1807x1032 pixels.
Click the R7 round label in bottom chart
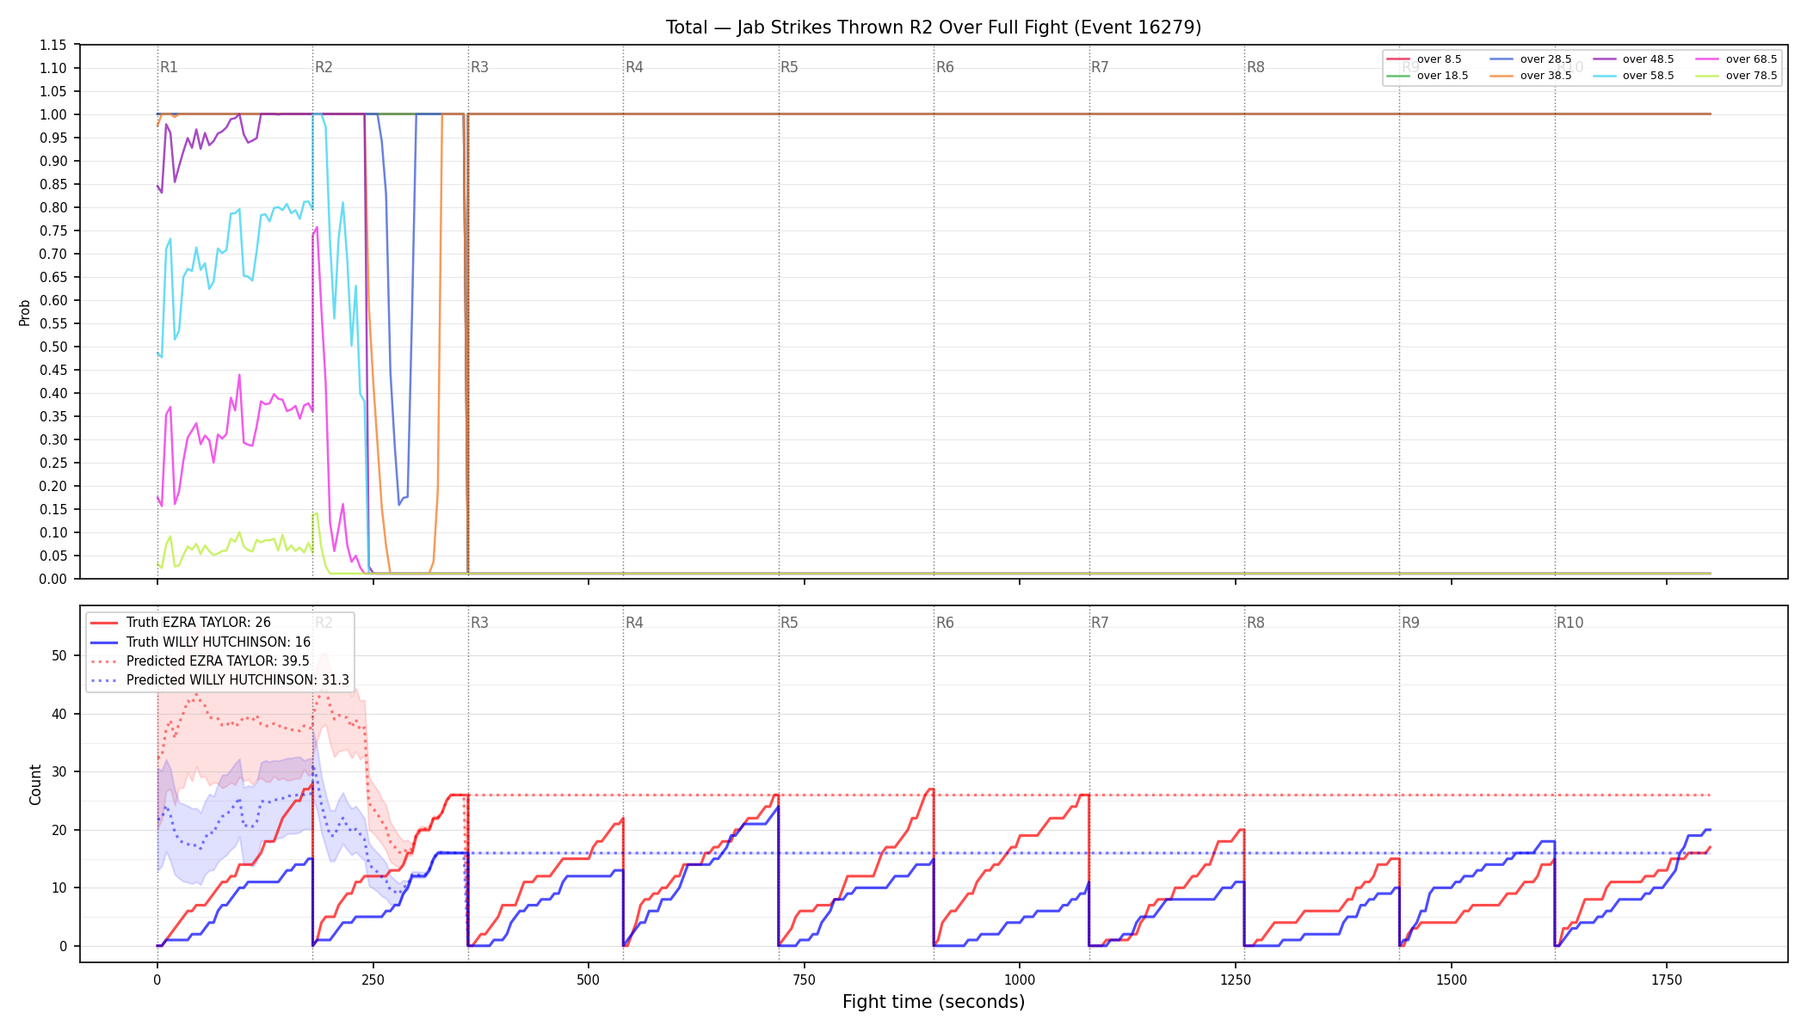coord(1100,623)
